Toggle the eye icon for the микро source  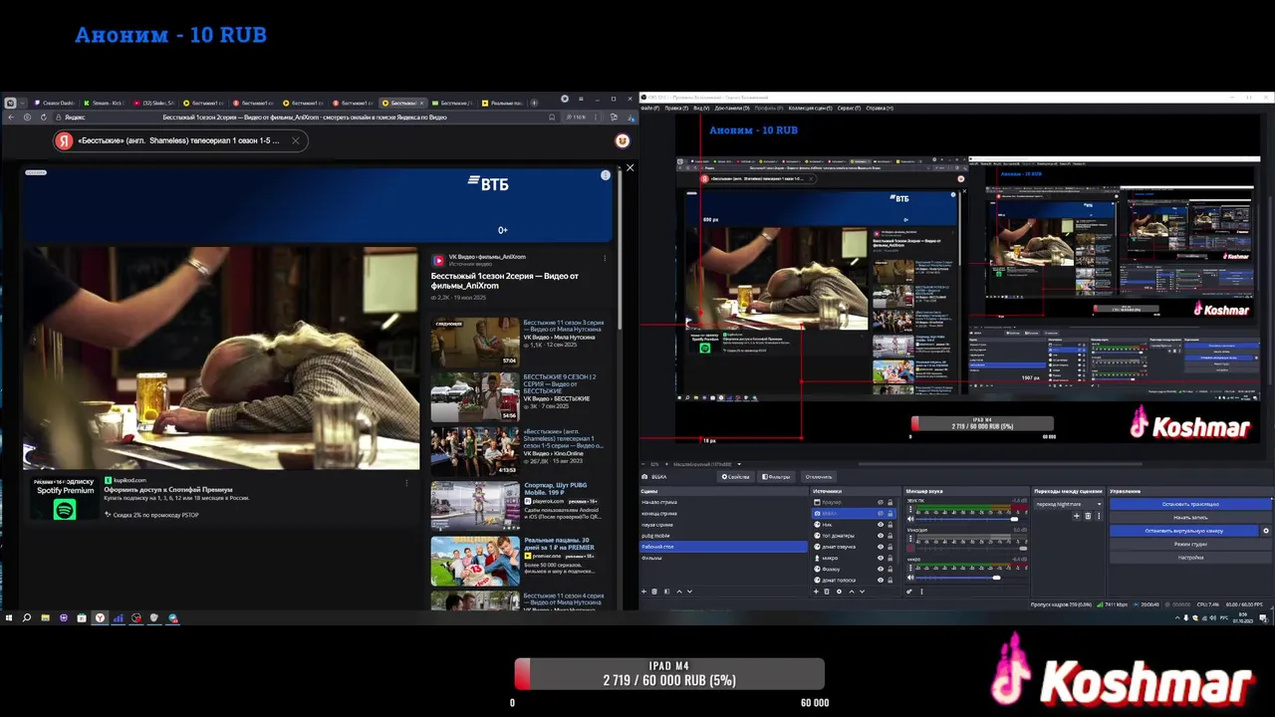(x=881, y=558)
